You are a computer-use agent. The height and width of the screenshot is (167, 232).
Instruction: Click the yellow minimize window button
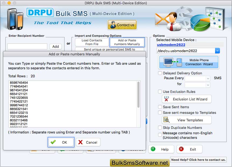[x=9, y=3]
